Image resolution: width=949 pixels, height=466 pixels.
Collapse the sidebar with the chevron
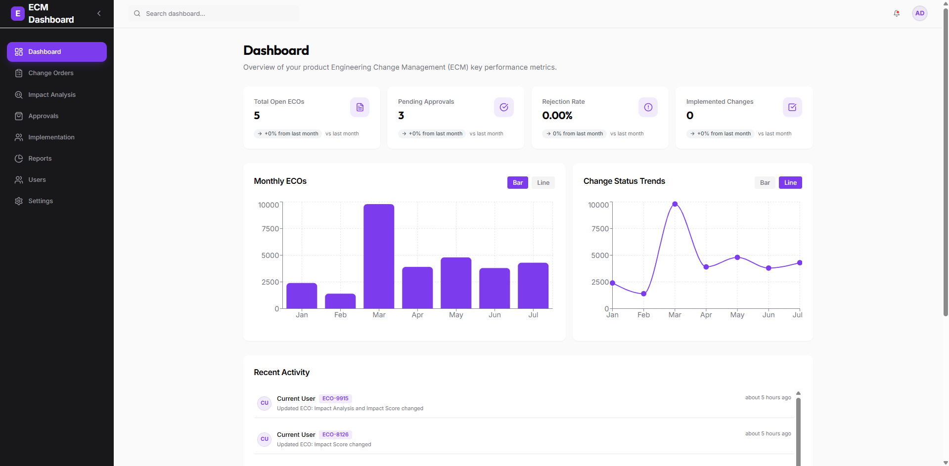point(99,13)
